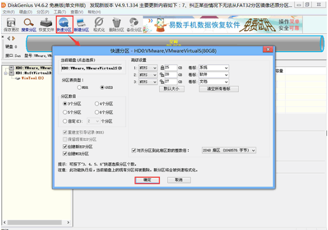Open the Help (帮助) menu
This screenshot has height=230, width=328.
point(94,12)
